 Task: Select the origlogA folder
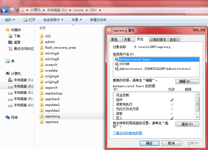coord(49,76)
